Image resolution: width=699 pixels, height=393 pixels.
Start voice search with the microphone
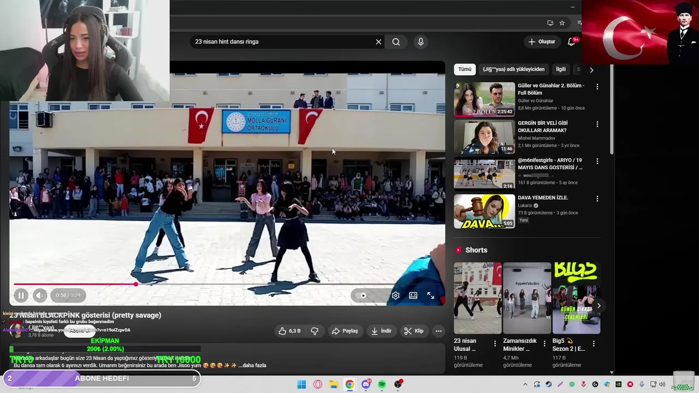(x=420, y=41)
